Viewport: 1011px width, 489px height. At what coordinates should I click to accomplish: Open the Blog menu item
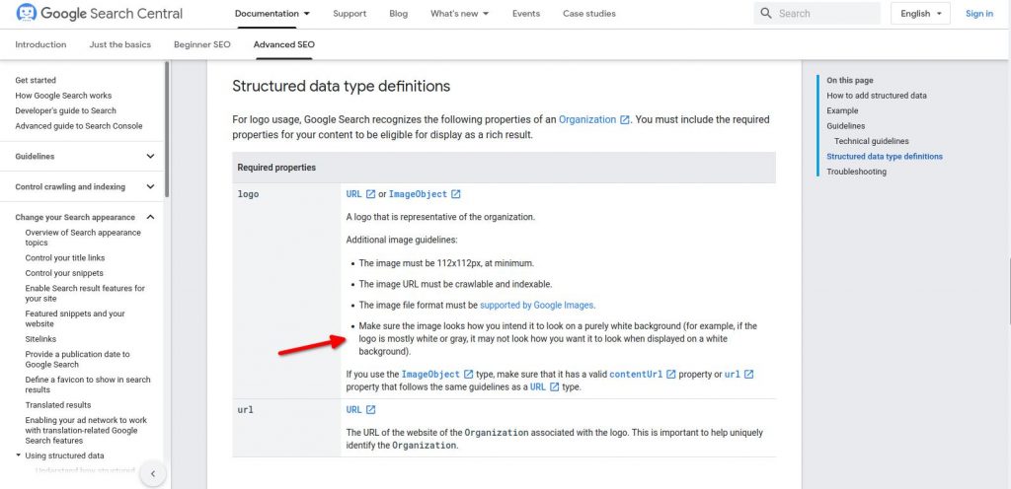(x=399, y=14)
